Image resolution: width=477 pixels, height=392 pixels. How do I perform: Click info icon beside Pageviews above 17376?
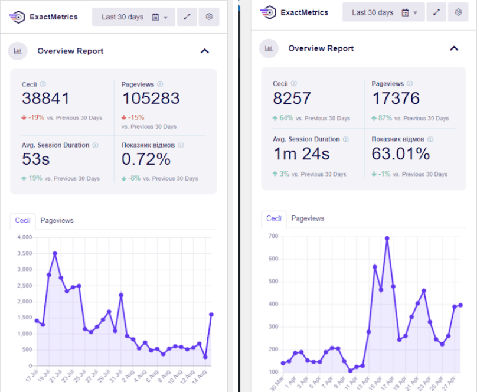[x=410, y=84]
